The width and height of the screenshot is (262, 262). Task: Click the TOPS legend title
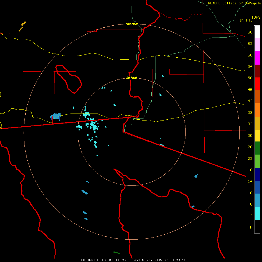pos(256,17)
